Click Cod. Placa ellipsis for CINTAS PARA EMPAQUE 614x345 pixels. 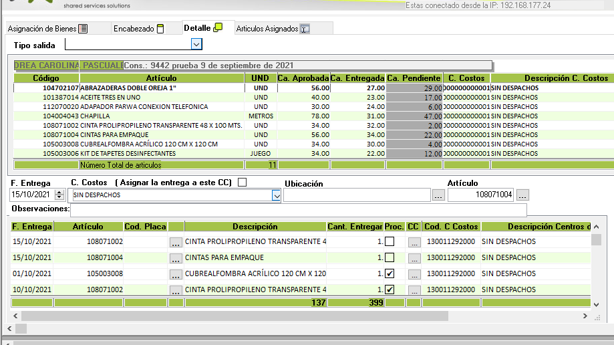point(176,257)
